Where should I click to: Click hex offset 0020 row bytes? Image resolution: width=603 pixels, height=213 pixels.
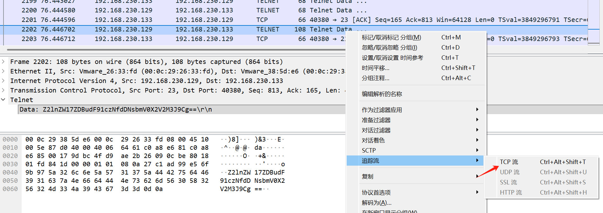coord(117,156)
